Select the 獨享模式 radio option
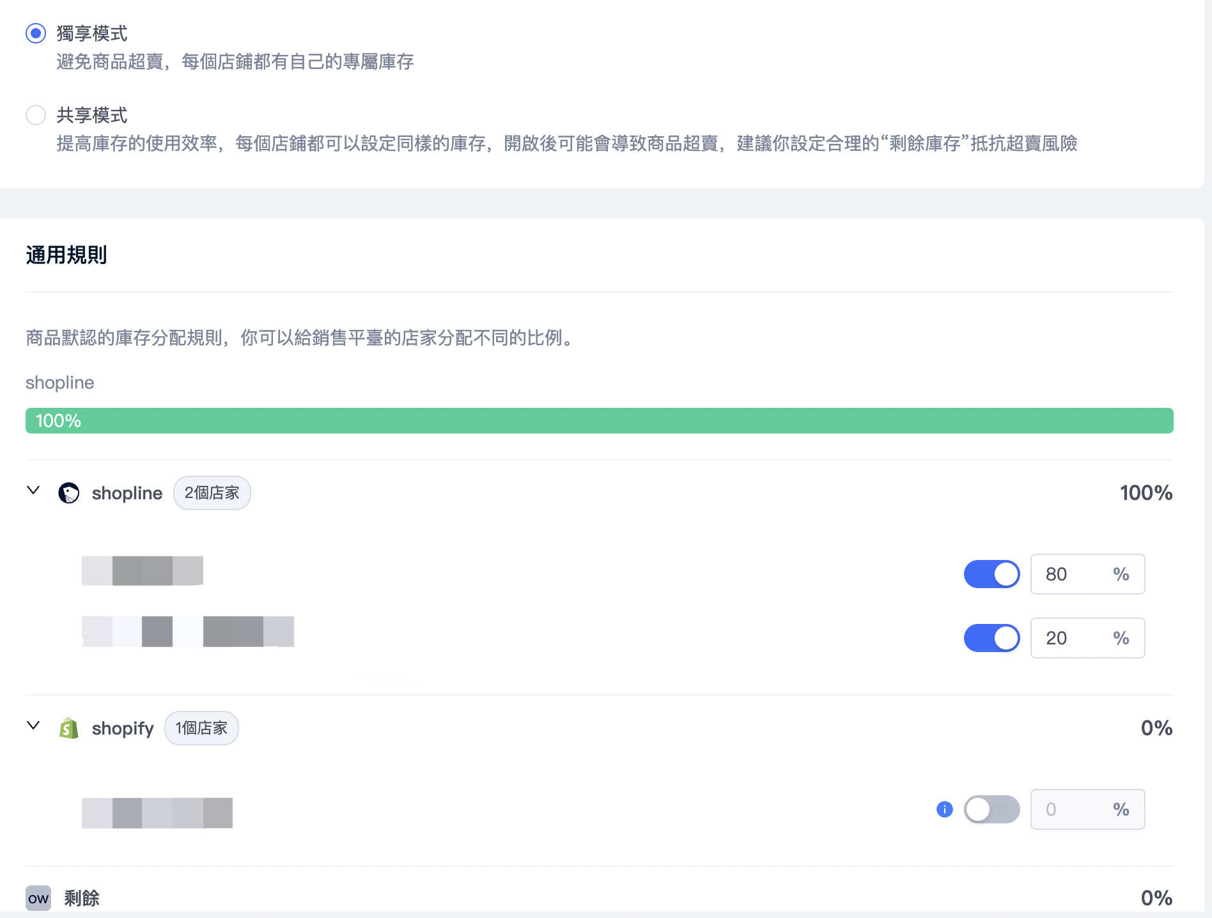The height and width of the screenshot is (918, 1212). point(36,33)
